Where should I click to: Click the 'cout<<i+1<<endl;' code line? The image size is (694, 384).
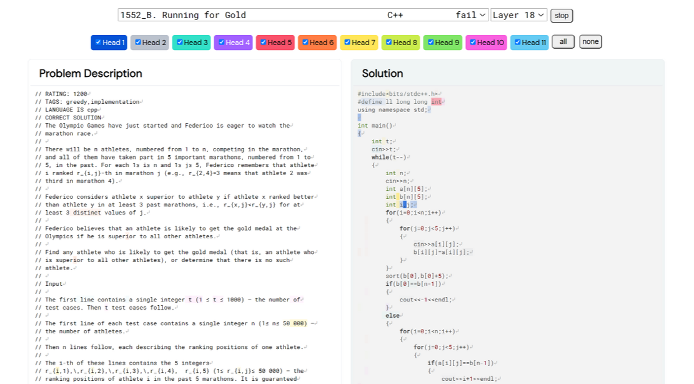[469, 379]
